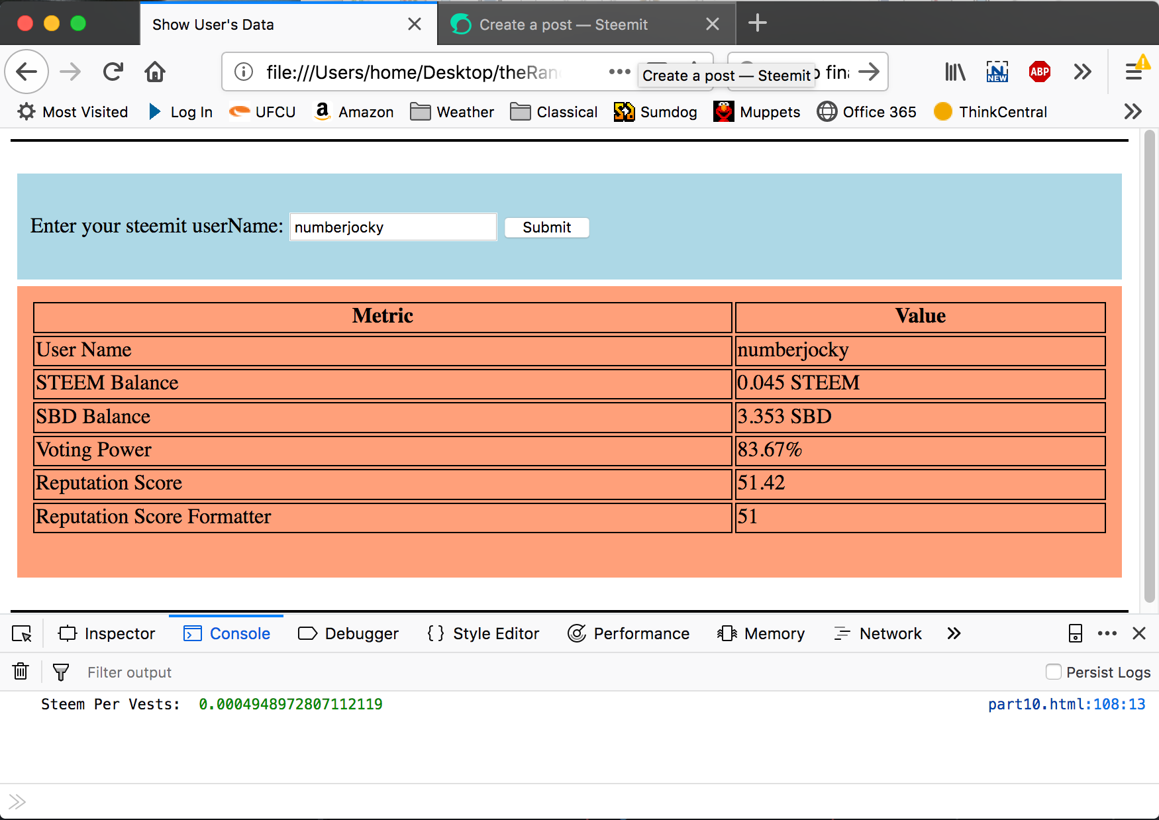The height and width of the screenshot is (820, 1159).
Task: Open the Amazon bookmark
Action: click(x=354, y=112)
